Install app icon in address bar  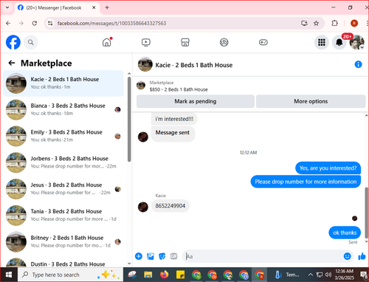304,24
